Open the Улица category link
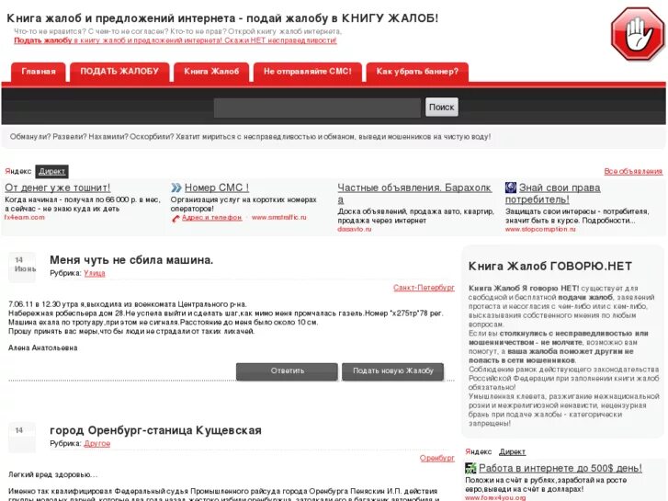The height and width of the screenshot is (501, 668). pos(94,273)
